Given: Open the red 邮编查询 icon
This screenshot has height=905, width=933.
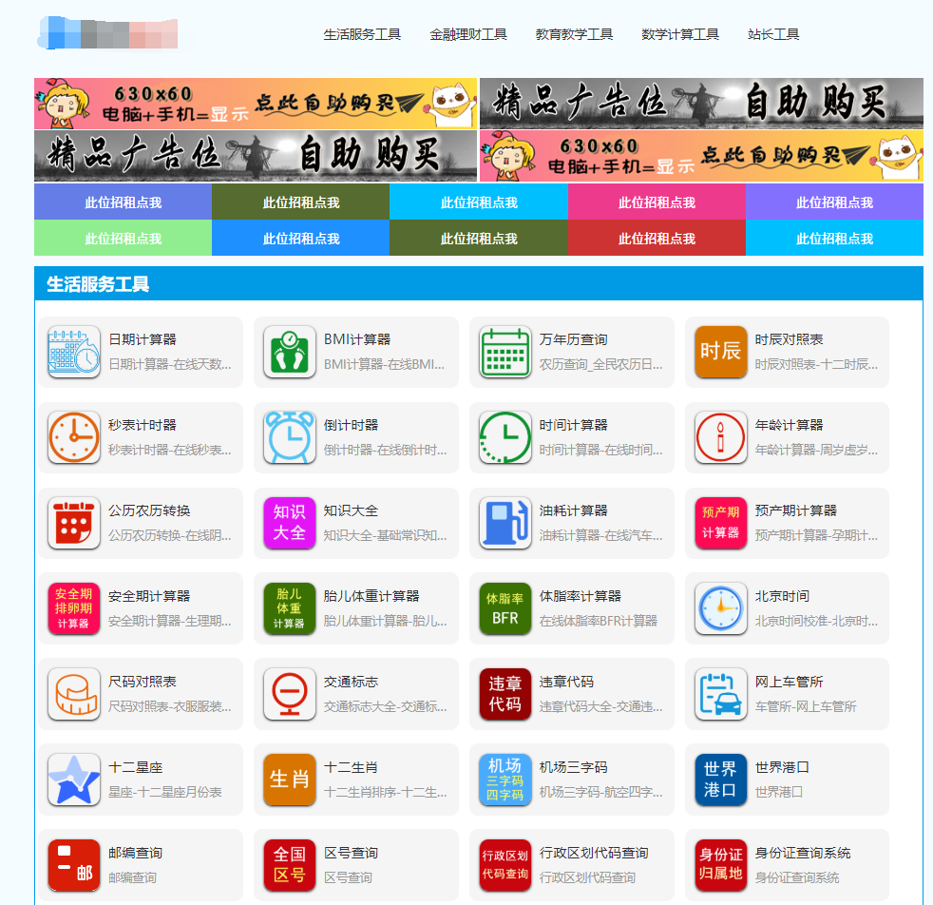Looking at the screenshot, I should [74, 865].
